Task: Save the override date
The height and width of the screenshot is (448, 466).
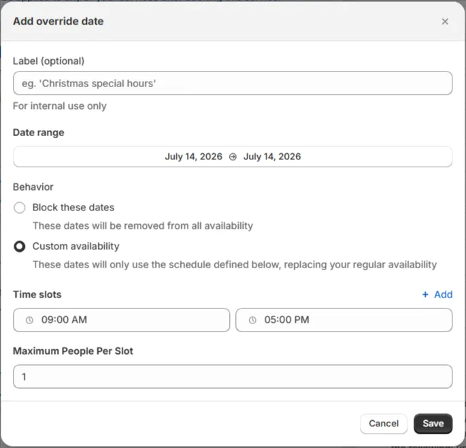Action: [x=433, y=423]
